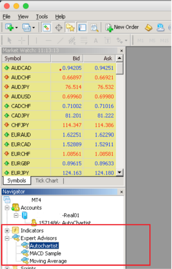Click the arrows objects tool icon
This screenshot has width=172, height=269.
119,41
